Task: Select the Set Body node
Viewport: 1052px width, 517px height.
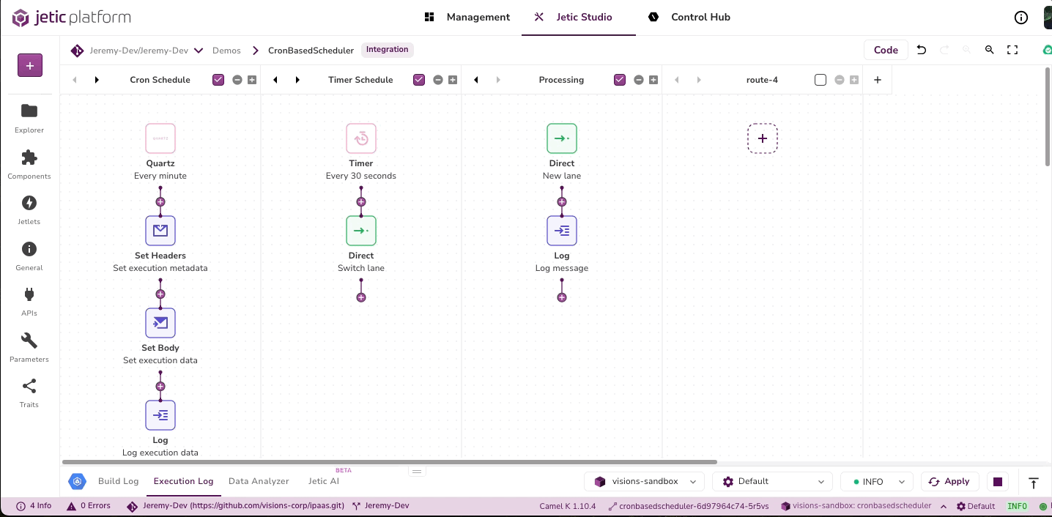Action: click(x=160, y=323)
